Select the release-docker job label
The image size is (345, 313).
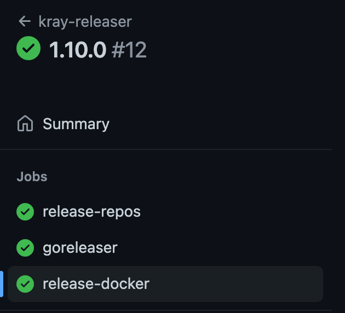[96, 284]
